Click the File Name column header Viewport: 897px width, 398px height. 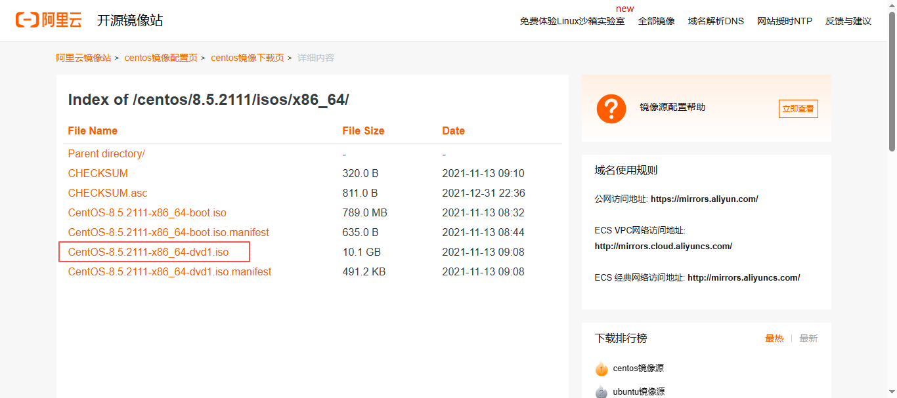[x=93, y=130]
